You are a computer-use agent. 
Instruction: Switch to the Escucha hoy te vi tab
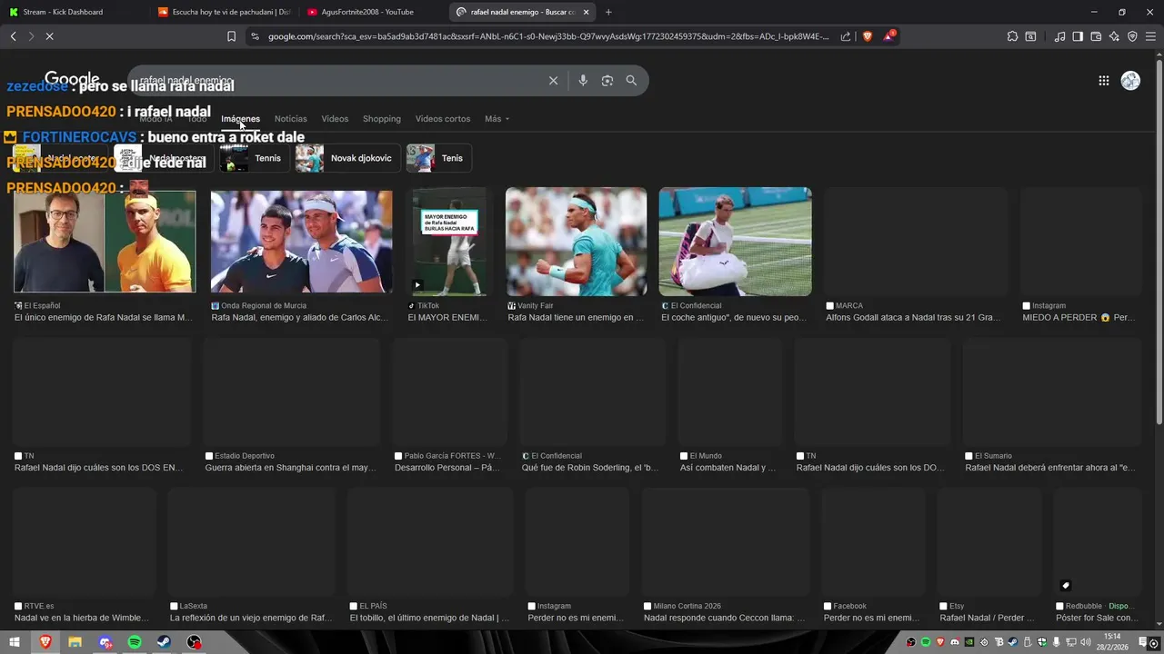pyautogui.click(x=225, y=12)
